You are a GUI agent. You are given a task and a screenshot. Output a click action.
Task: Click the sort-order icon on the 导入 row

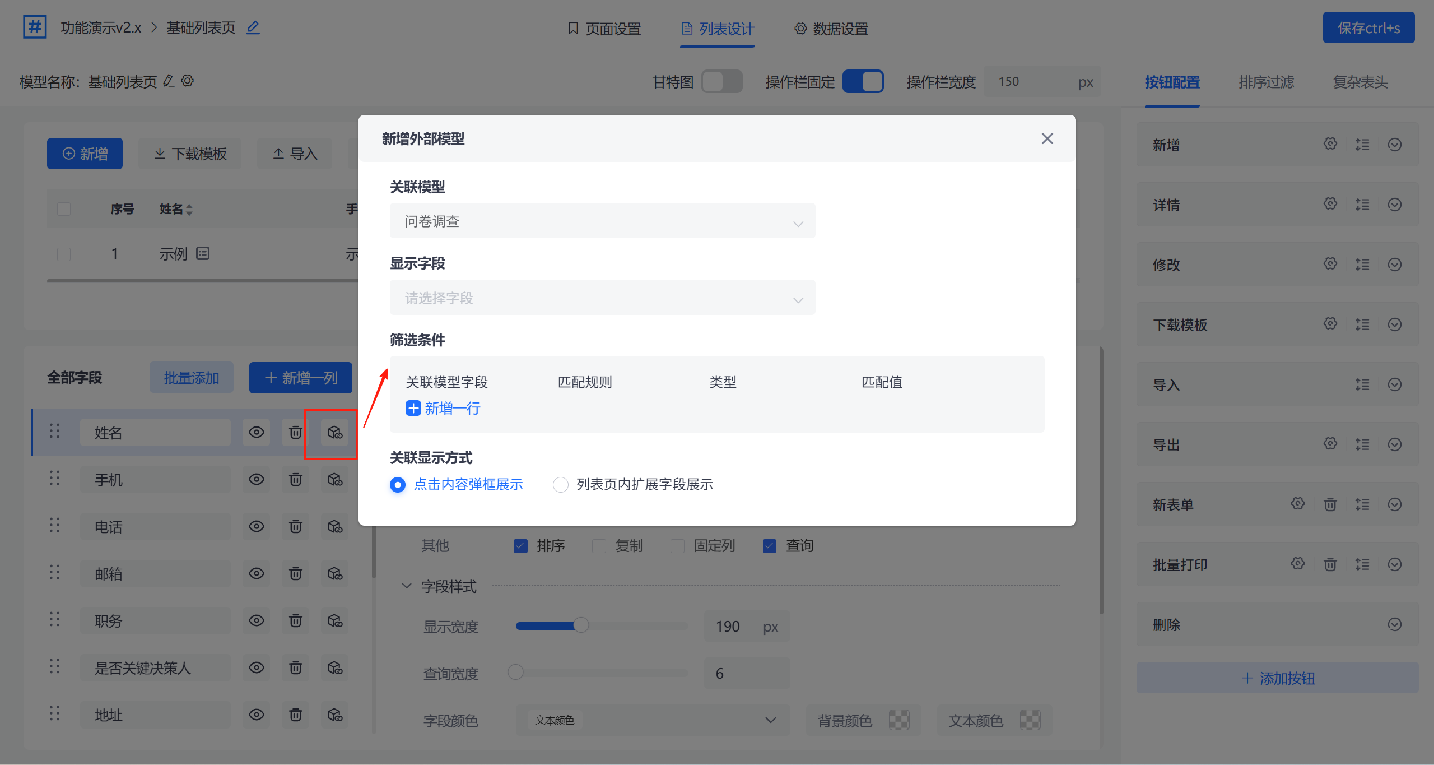point(1362,384)
